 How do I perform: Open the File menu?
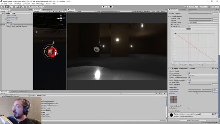tap(2, 4)
